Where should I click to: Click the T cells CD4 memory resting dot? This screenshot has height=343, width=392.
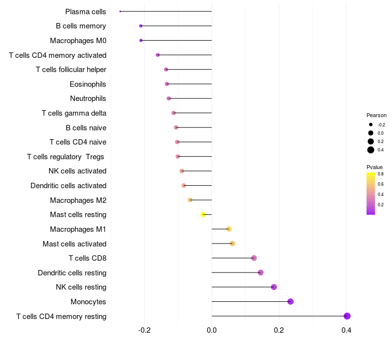pyautogui.click(x=347, y=316)
